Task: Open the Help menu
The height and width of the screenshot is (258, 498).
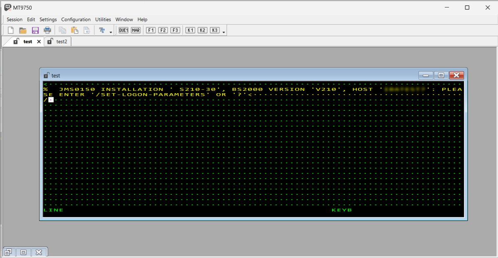Action: point(142,20)
